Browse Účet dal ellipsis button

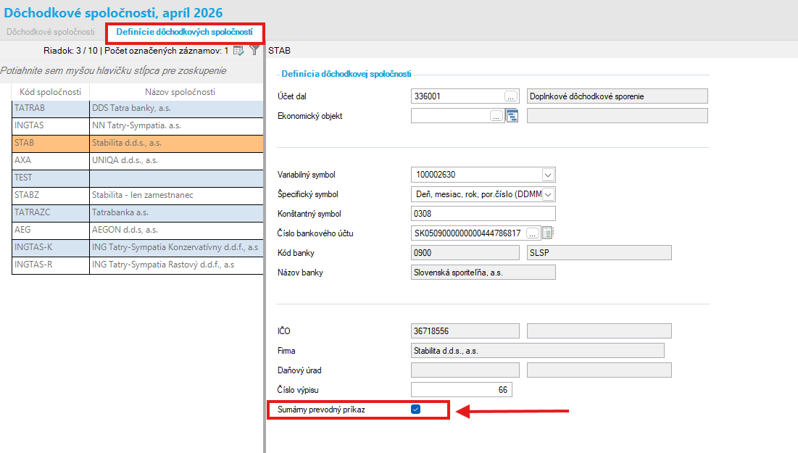coord(510,96)
